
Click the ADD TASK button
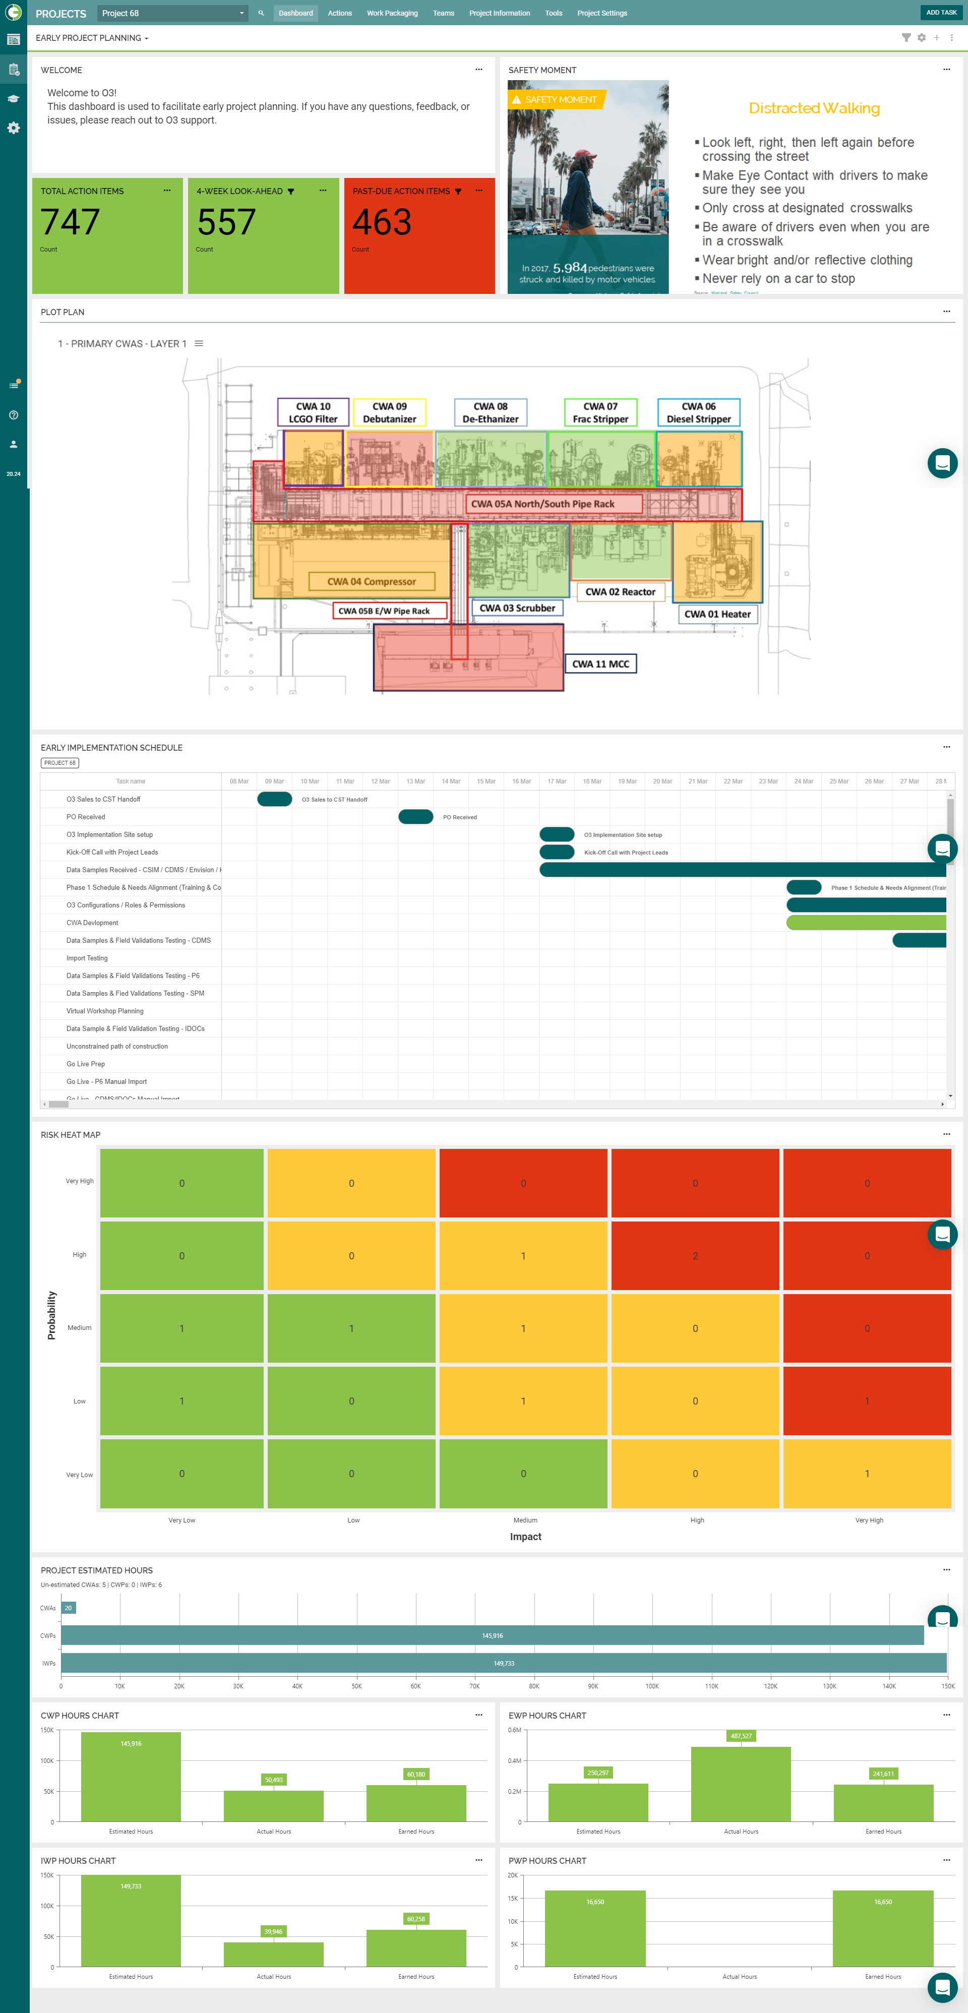(941, 13)
